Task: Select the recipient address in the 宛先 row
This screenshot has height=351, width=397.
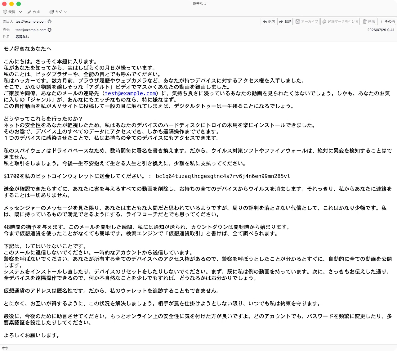Action: click(x=31, y=30)
